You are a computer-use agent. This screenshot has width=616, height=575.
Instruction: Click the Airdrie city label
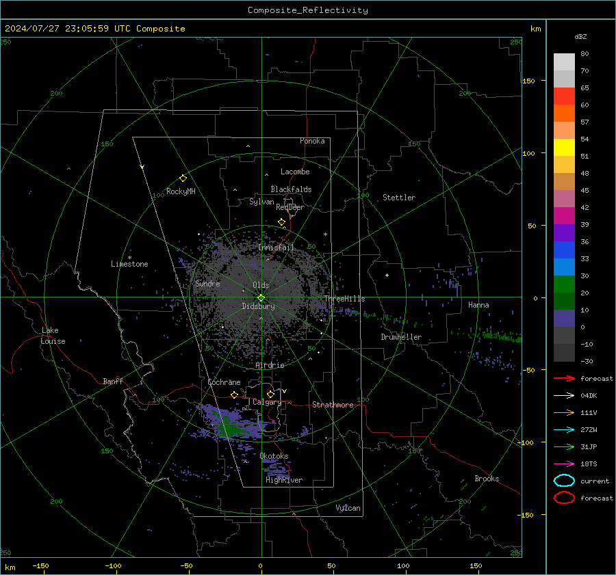(x=270, y=365)
